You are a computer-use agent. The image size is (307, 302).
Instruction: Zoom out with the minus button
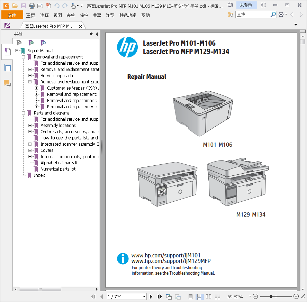255,296
